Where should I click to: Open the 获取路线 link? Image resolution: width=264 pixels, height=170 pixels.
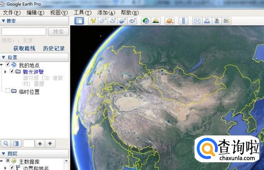24,49
